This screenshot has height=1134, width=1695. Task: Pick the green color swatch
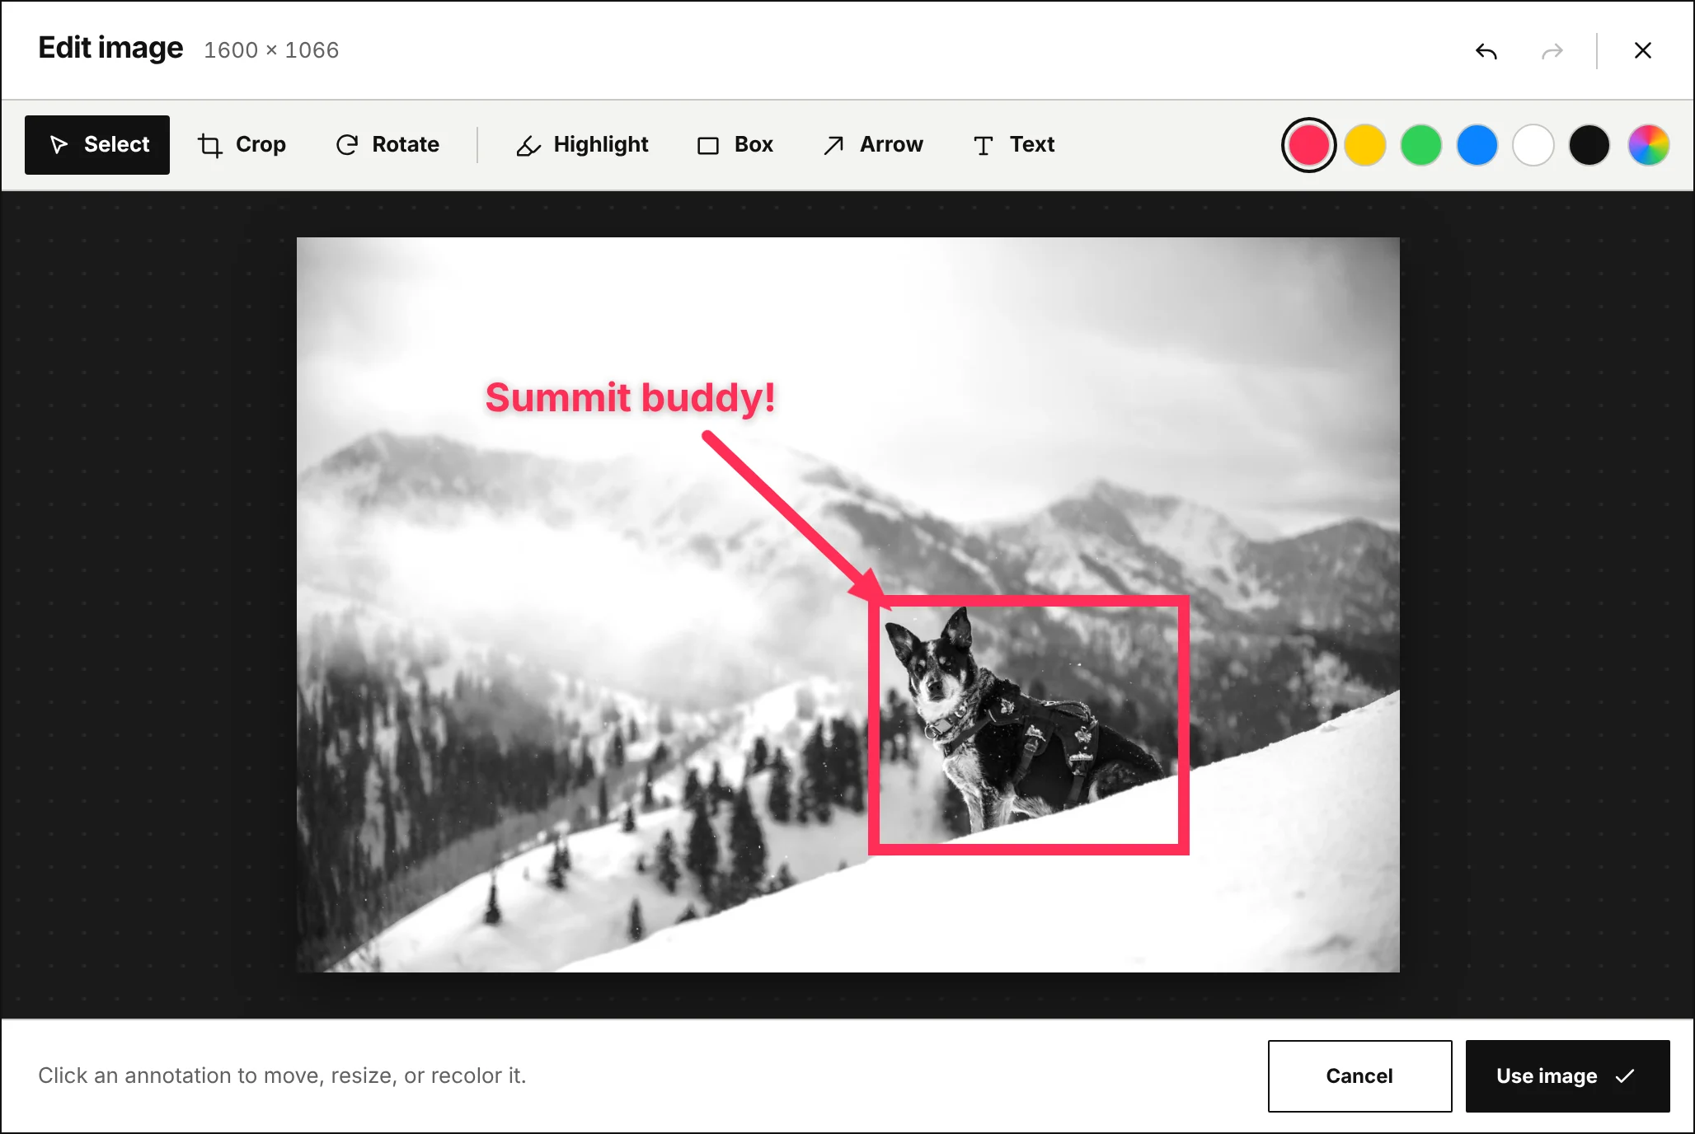(x=1421, y=145)
